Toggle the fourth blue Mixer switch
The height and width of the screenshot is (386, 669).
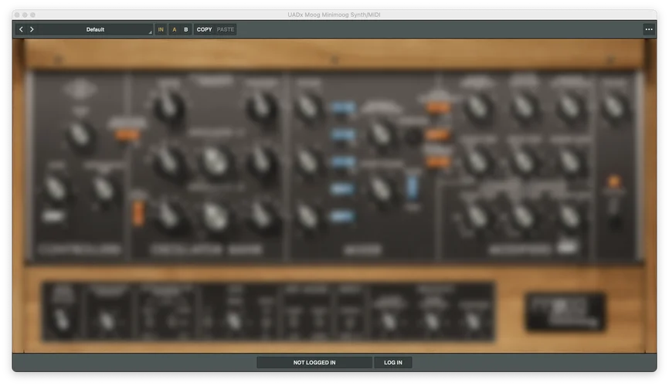[343, 189]
